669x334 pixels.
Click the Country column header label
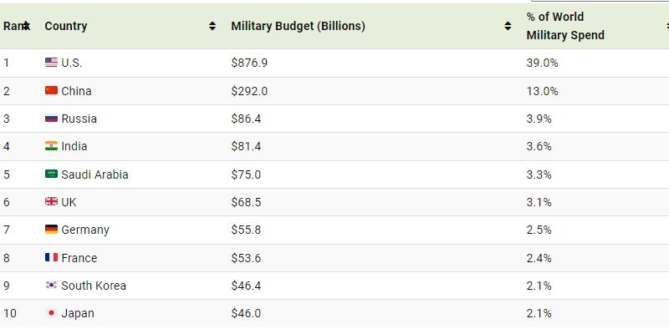pyautogui.click(x=66, y=26)
